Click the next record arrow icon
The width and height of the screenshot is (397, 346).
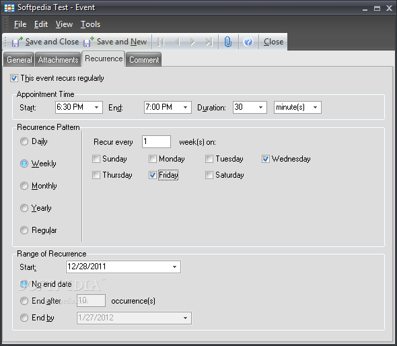[x=192, y=42]
